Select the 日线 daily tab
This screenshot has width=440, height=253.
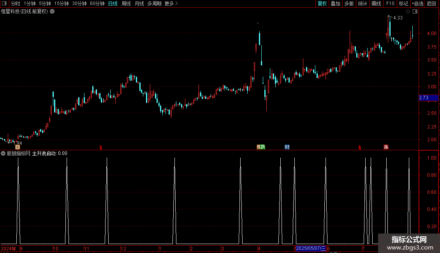pos(113,4)
